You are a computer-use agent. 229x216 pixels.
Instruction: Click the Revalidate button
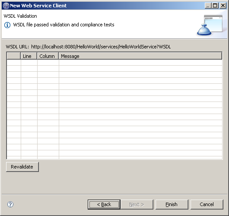[22, 167]
